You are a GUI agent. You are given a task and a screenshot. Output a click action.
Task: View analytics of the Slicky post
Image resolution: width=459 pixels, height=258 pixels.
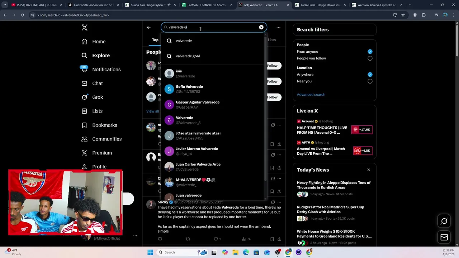coord(246,239)
